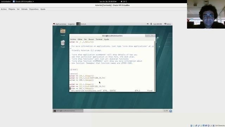Open terminal Editar menu
Screen dimensions: 225x127
click(x=80, y=39)
